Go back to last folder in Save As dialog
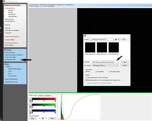Screen dimensions: 152x121 tap(116, 39)
